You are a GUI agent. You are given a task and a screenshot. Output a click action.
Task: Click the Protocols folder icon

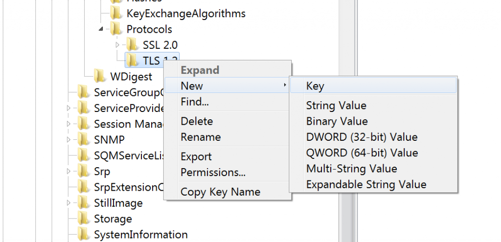pos(116,29)
